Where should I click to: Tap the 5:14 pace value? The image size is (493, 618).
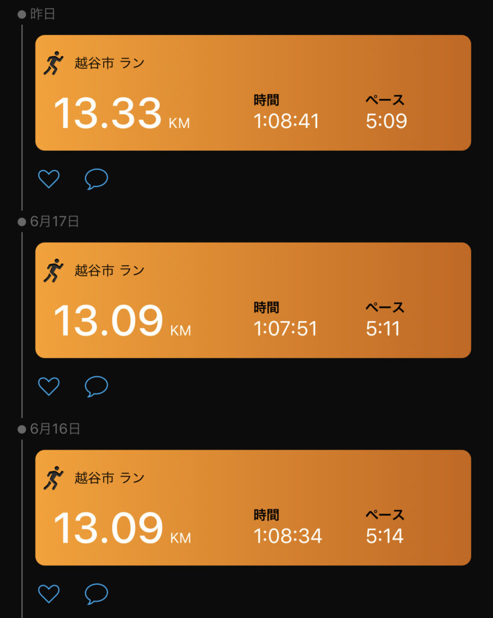385,536
